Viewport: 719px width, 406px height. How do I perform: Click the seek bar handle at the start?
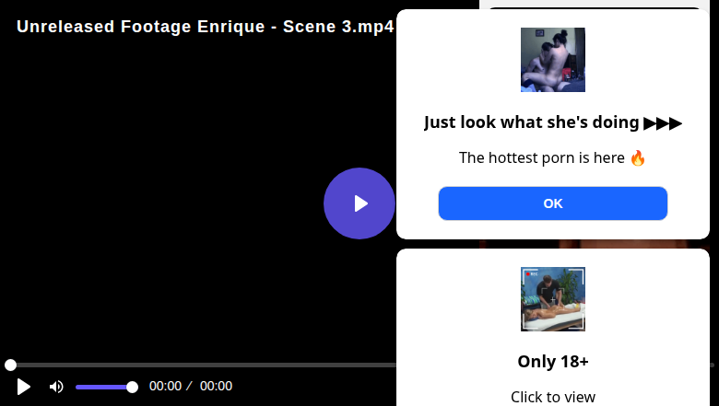click(x=10, y=365)
